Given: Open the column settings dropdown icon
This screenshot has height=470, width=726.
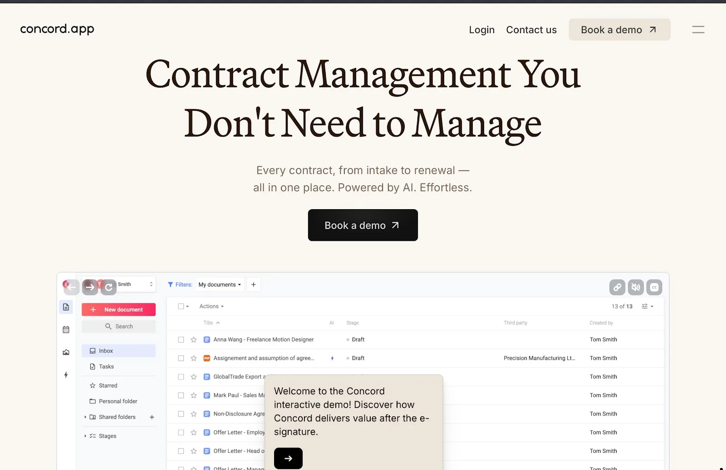Looking at the screenshot, I should click(648, 306).
